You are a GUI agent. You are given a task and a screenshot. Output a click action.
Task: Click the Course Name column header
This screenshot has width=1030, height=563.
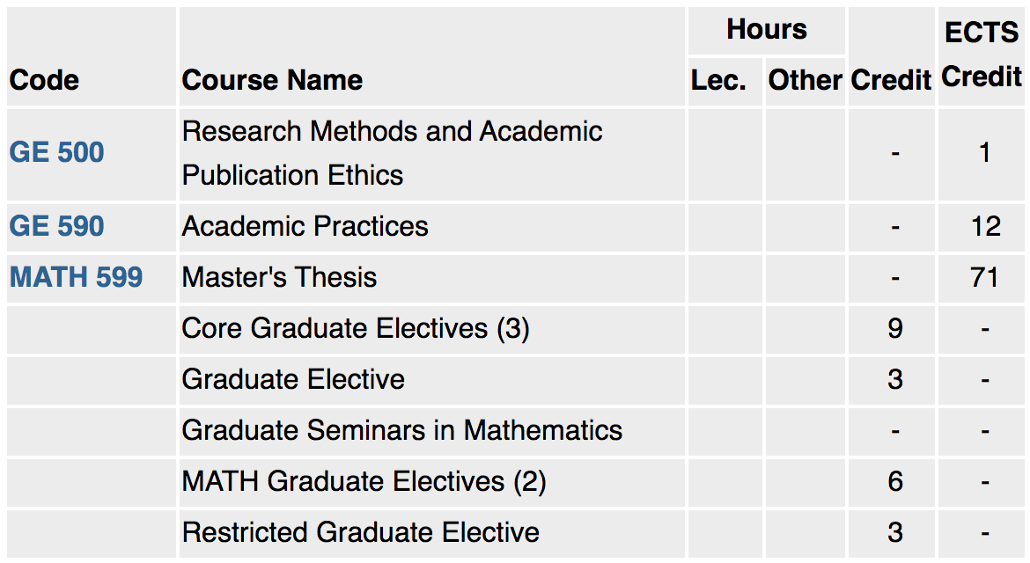(272, 80)
